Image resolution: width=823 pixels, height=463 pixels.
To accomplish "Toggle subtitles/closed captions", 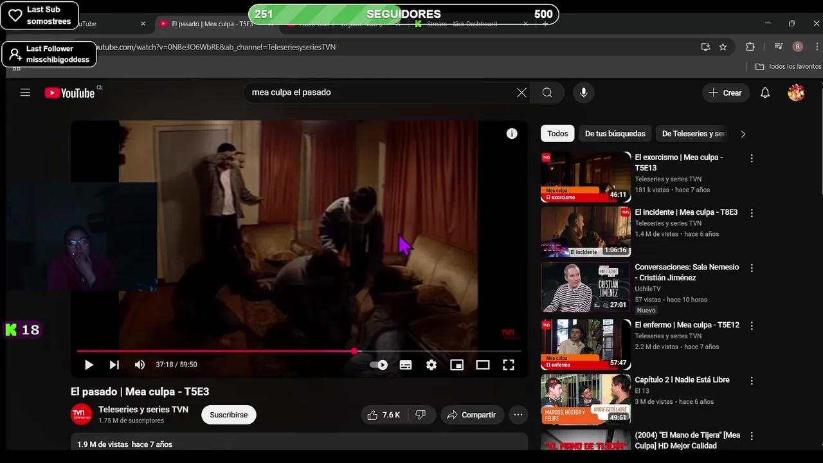I will tap(406, 365).
